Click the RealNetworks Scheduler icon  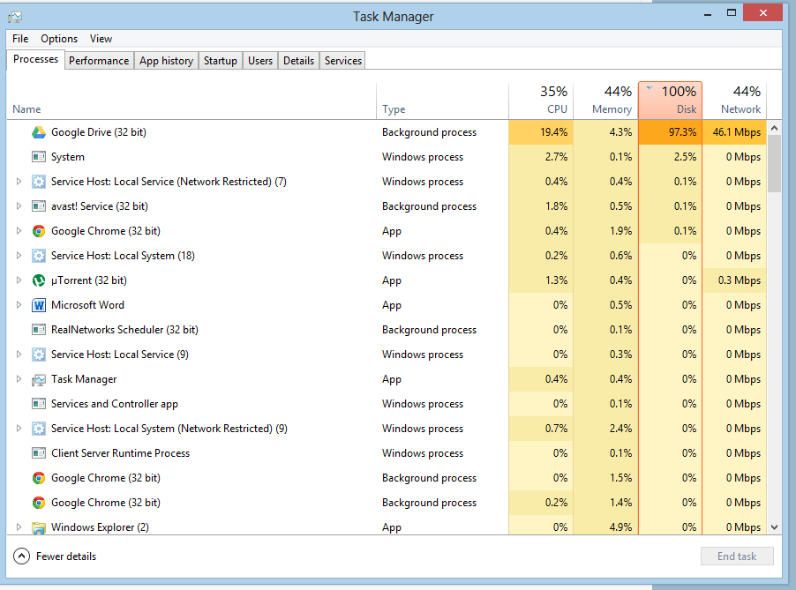(x=39, y=330)
